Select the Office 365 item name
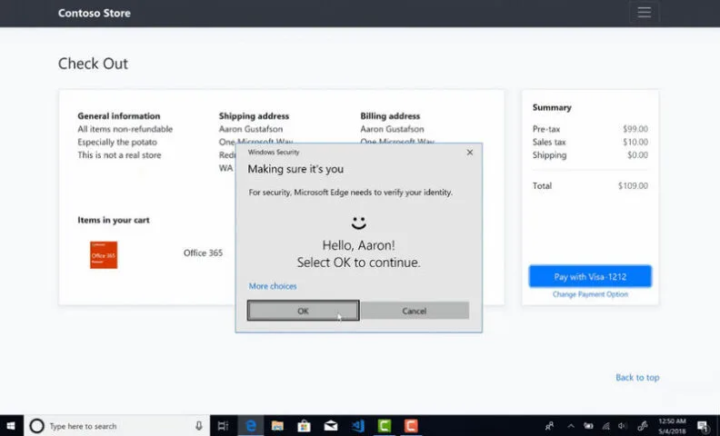This screenshot has height=436, width=720. (x=203, y=253)
